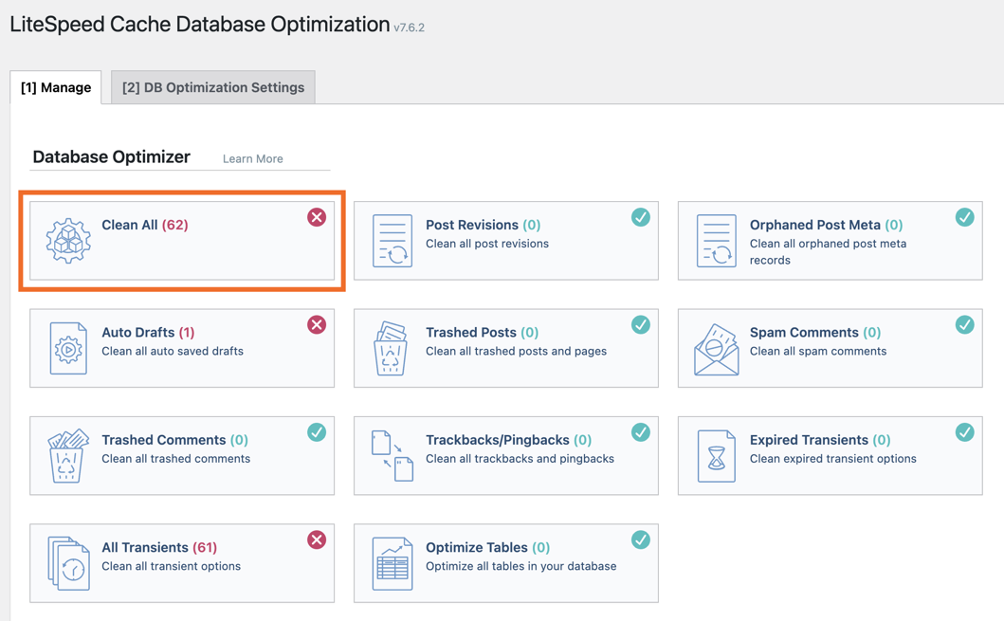Click the Clean All gear cubes icon
The image size is (1004, 621).
click(x=68, y=241)
